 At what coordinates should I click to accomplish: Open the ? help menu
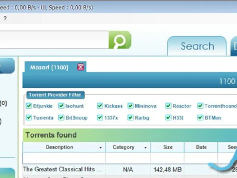click(x=5, y=18)
